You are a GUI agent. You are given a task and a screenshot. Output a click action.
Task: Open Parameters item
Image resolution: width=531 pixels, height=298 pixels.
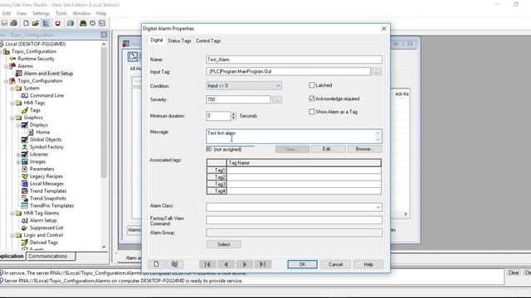(x=42, y=169)
